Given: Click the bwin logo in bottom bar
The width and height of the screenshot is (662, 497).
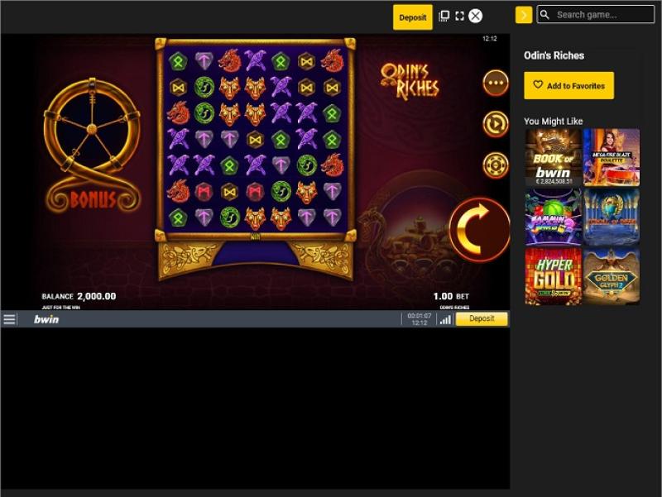Looking at the screenshot, I should click(46, 319).
